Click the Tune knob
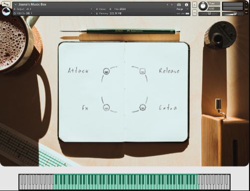Screen dimensions: 250x191 pyautogui.click(x=203, y=6)
